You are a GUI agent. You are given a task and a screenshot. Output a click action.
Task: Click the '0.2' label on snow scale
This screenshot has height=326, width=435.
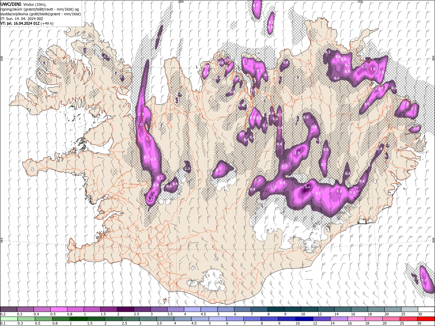pyautogui.click(x=3, y=314)
